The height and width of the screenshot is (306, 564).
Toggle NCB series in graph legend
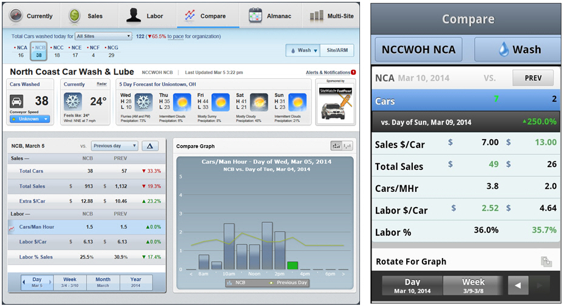click(x=237, y=283)
